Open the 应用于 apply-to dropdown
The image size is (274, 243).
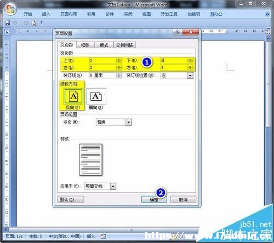pos(113,186)
